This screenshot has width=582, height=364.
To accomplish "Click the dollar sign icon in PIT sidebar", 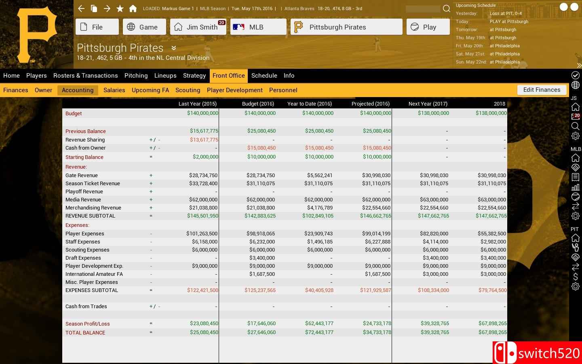I will pos(575,277).
